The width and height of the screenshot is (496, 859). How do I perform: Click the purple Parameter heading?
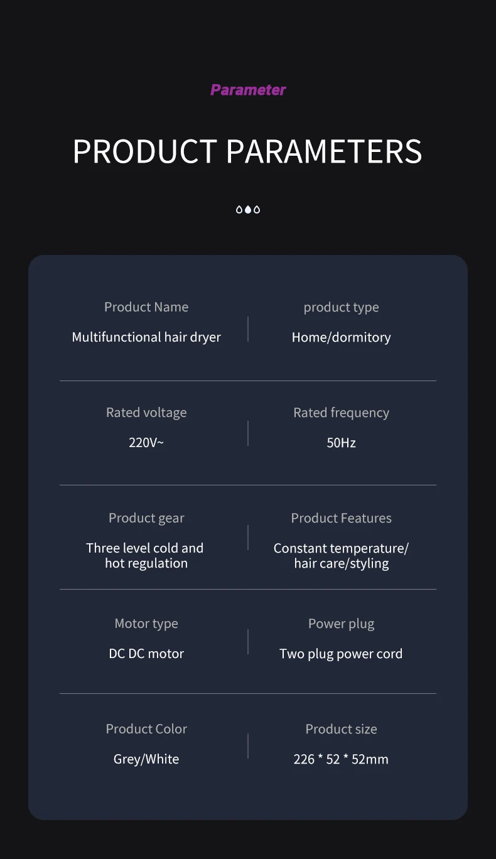click(x=248, y=90)
